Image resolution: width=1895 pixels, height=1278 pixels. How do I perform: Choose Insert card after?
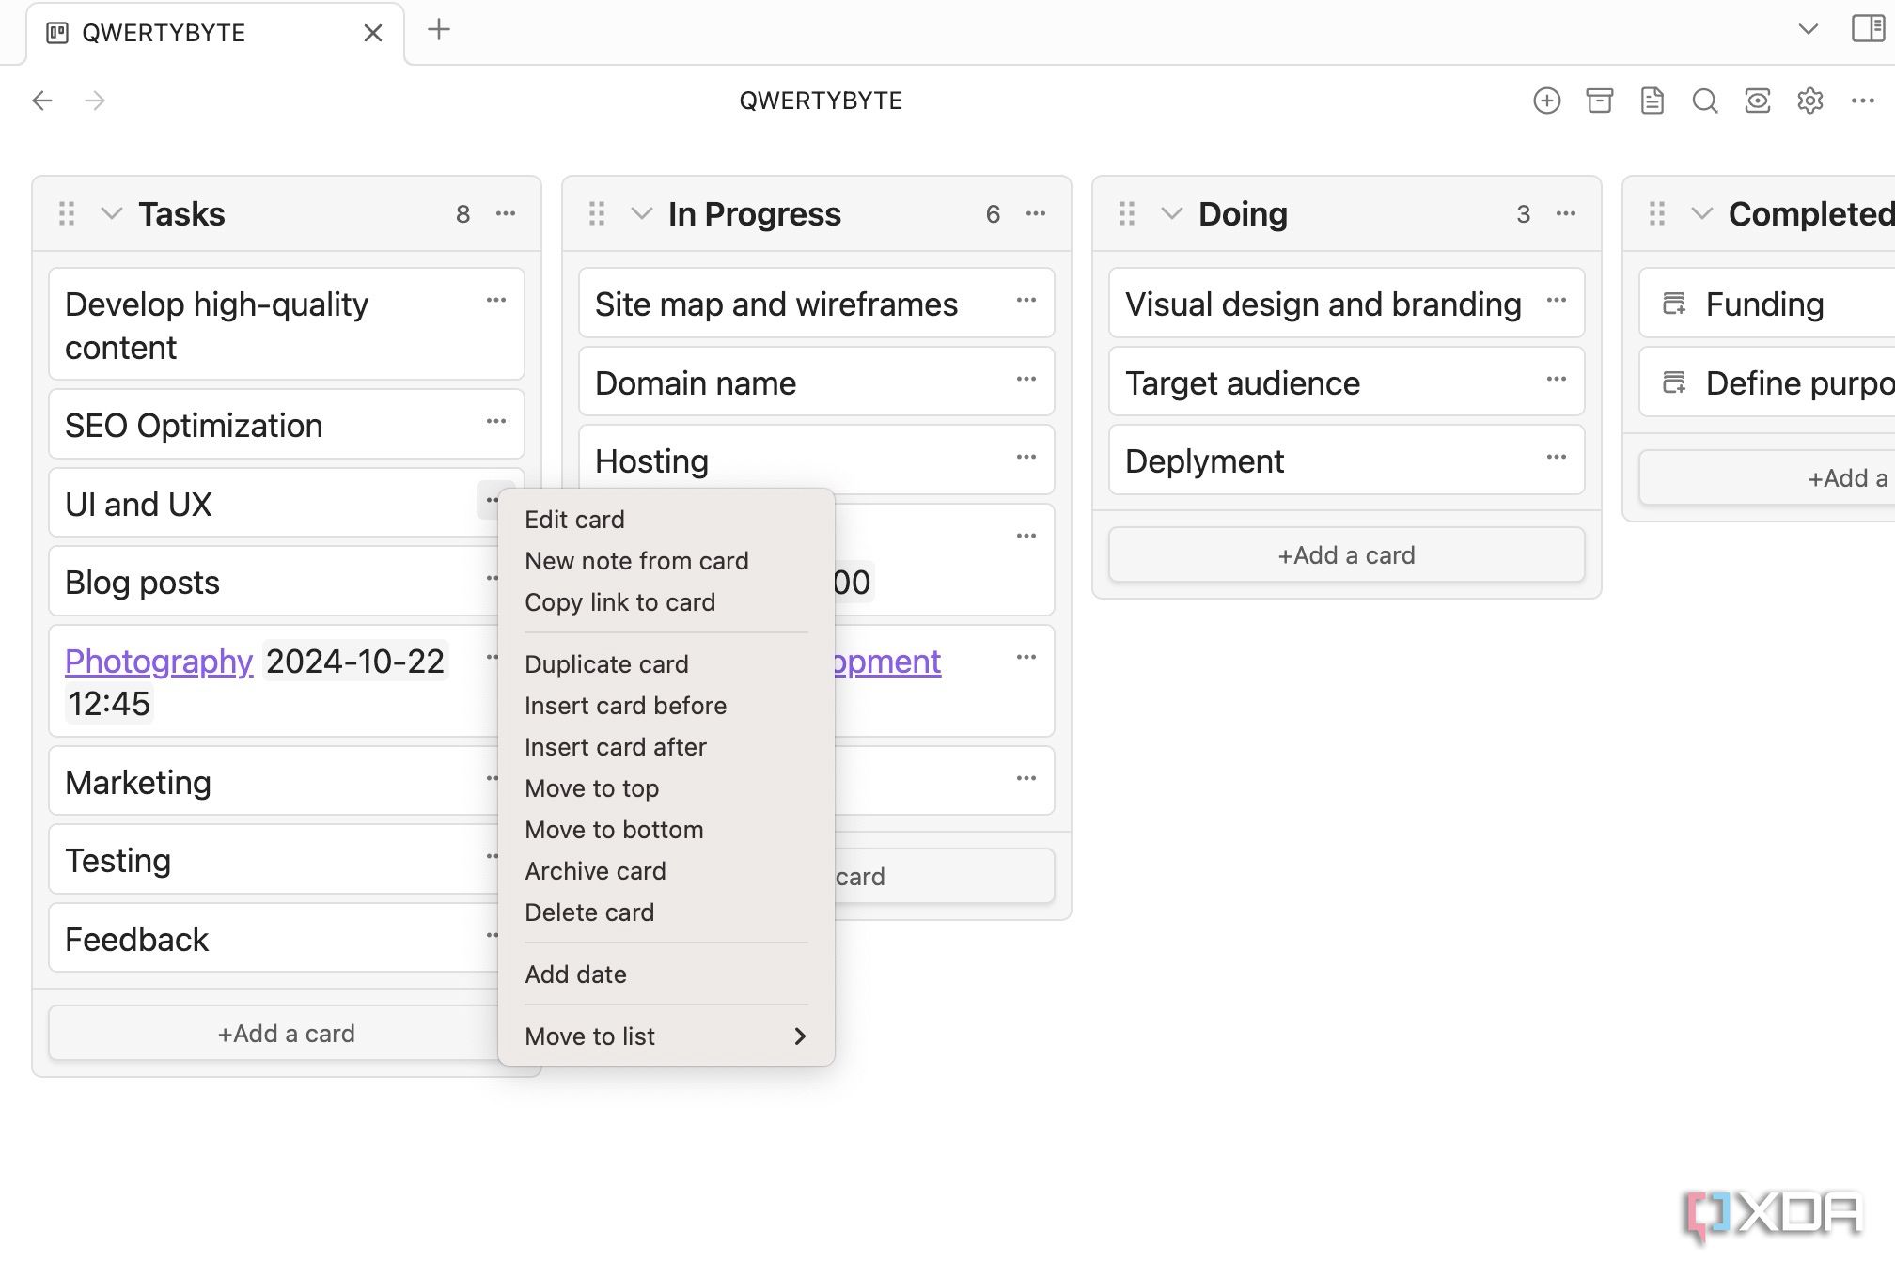click(666, 747)
